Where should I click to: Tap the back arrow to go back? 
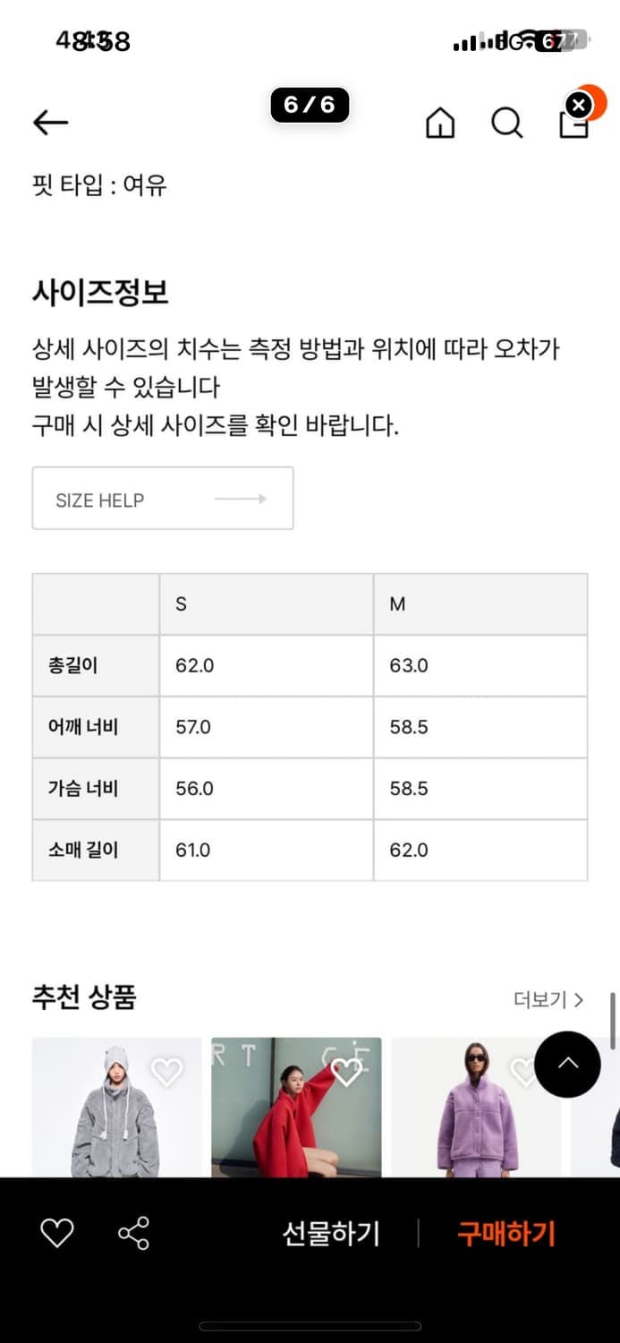(x=50, y=123)
